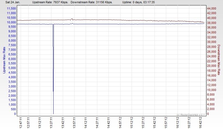Click the 16:42:12 time label
The width and height of the screenshot is (223, 129).
(x=200, y=122)
